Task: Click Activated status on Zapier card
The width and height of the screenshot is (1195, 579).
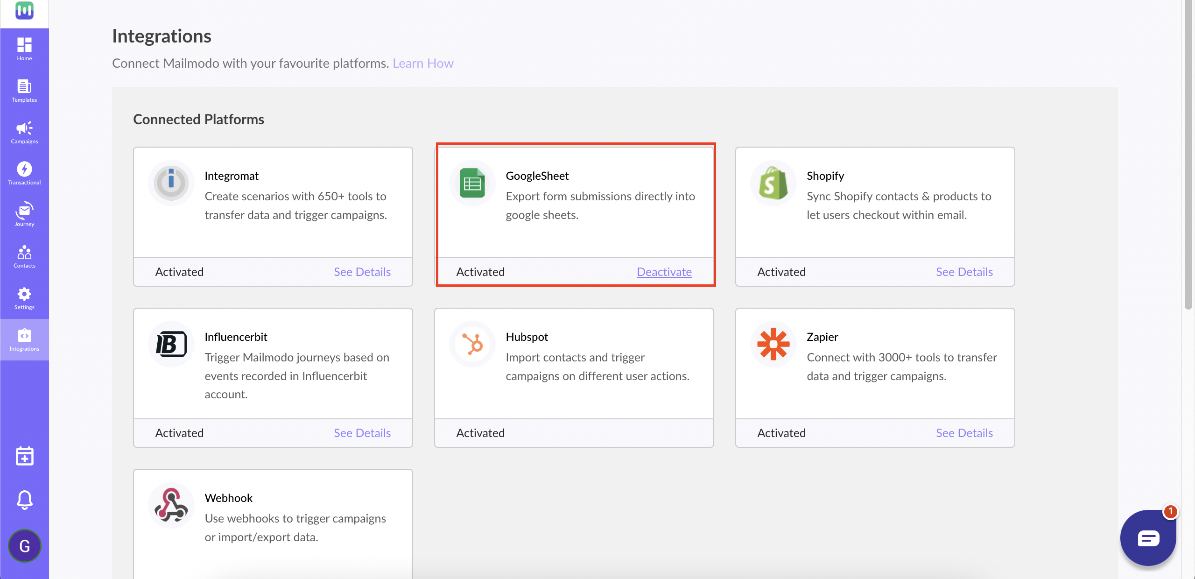Action: [x=781, y=433]
